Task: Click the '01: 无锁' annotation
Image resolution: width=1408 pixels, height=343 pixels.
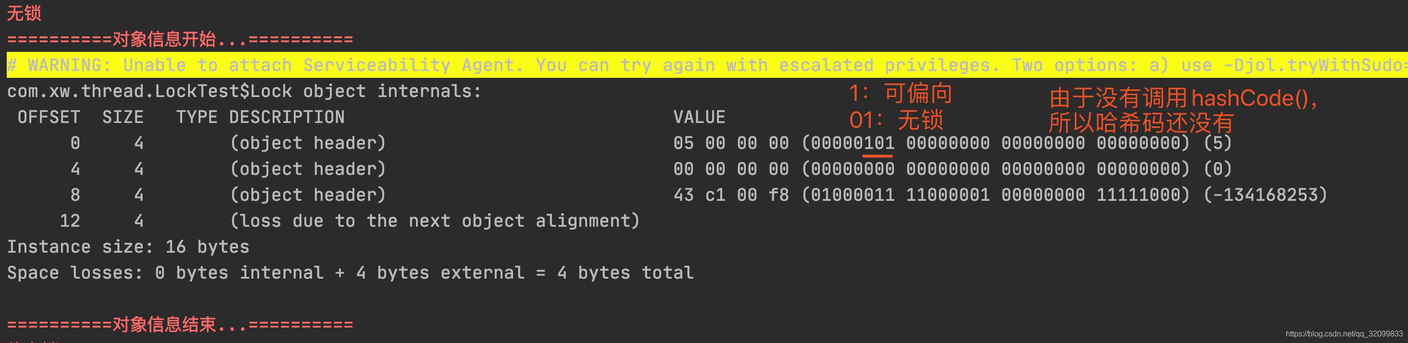Action: 896,120
